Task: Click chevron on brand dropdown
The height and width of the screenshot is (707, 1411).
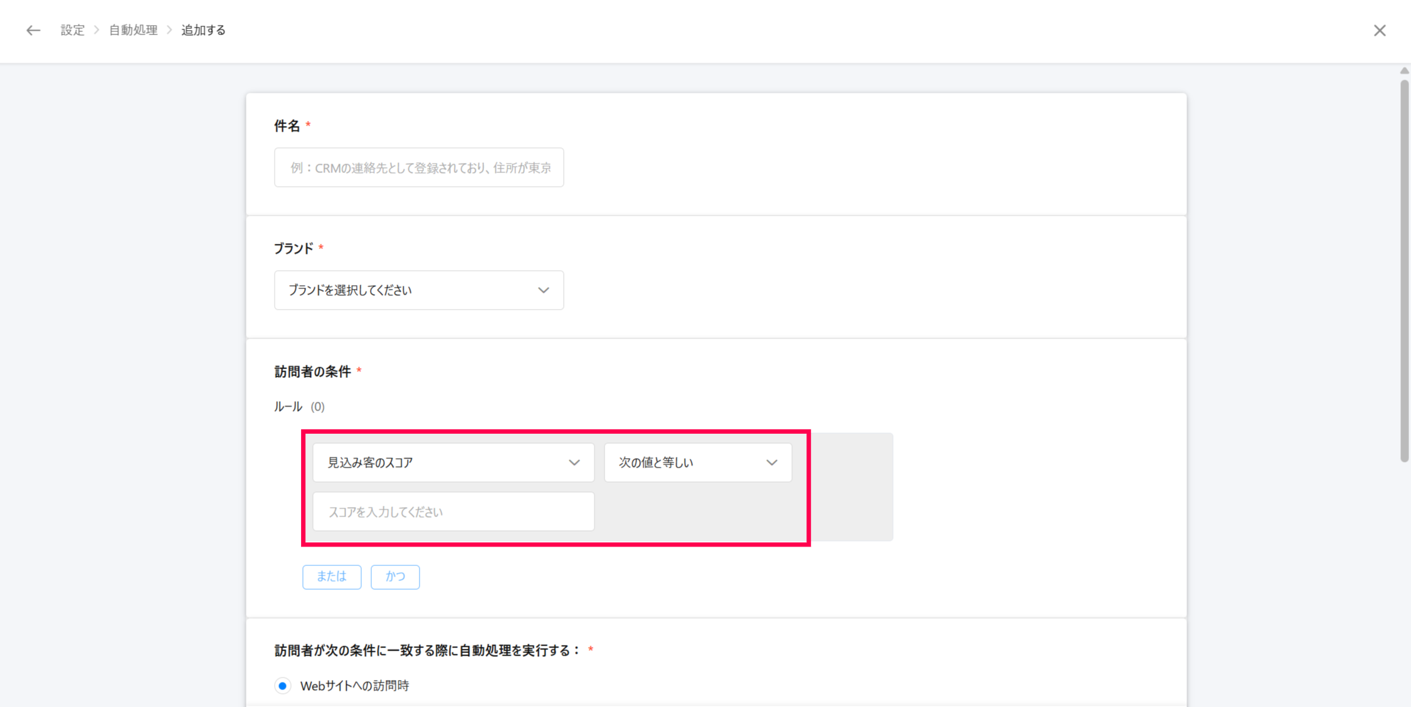Action: pyautogui.click(x=543, y=290)
